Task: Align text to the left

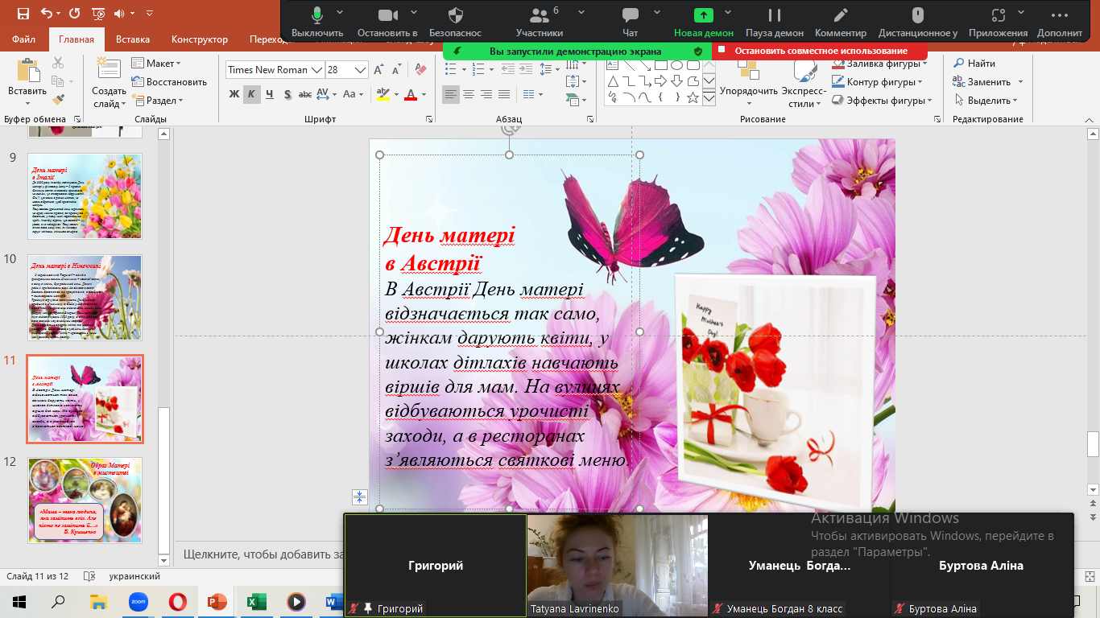Action: tap(451, 94)
